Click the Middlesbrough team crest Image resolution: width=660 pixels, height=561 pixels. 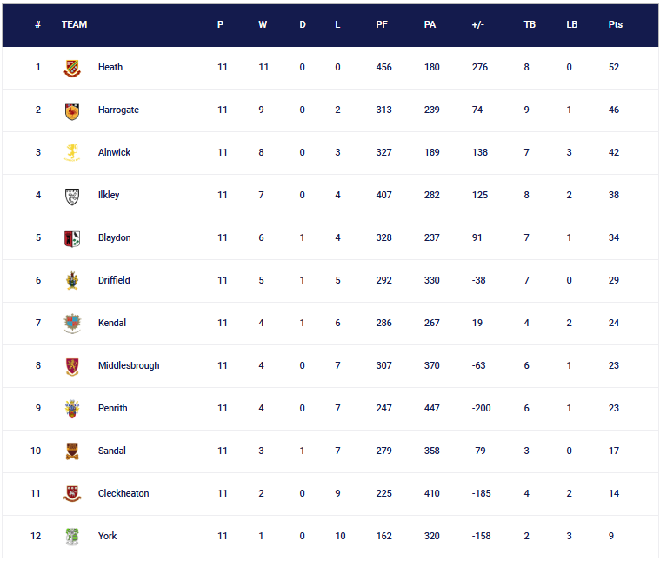click(73, 366)
